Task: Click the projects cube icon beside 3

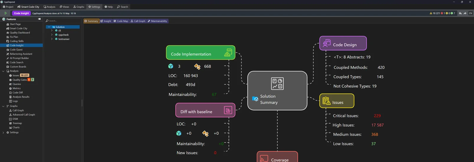Action: (x=171, y=66)
